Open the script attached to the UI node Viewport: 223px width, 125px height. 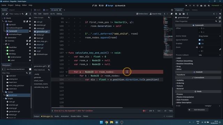(27, 44)
